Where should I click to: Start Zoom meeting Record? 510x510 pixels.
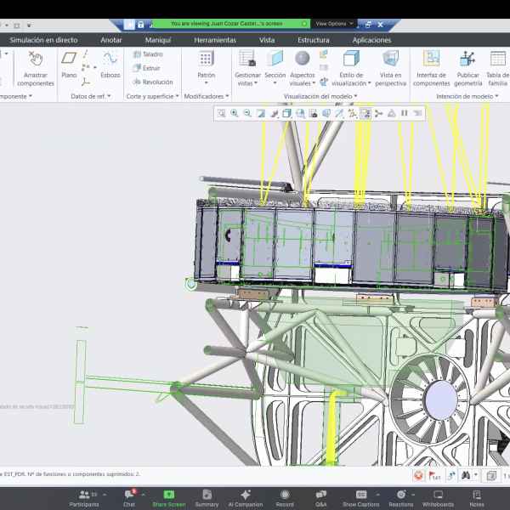click(x=285, y=497)
